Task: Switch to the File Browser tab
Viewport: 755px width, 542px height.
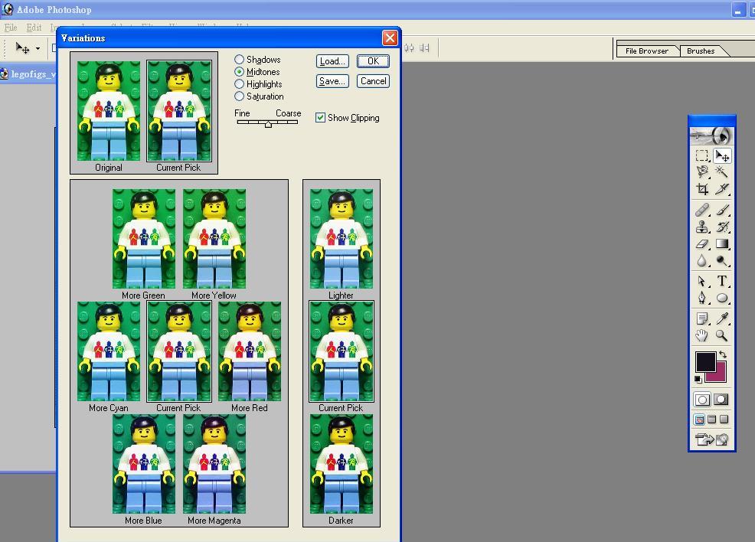Action: coord(647,51)
